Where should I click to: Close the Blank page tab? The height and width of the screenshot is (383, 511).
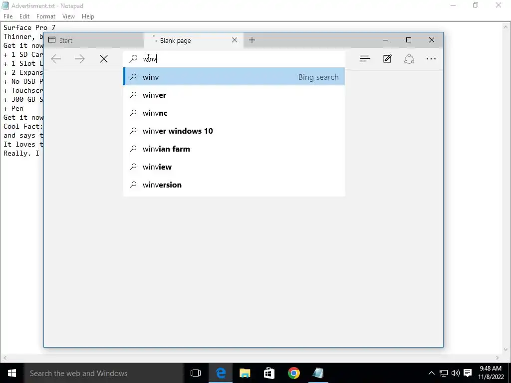point(235,40)
